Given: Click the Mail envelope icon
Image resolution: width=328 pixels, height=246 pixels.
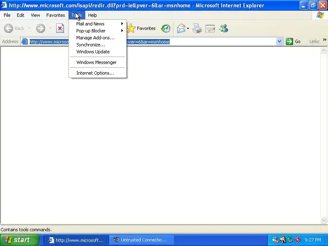Looking at the screenshot, I should coord(181,28).
